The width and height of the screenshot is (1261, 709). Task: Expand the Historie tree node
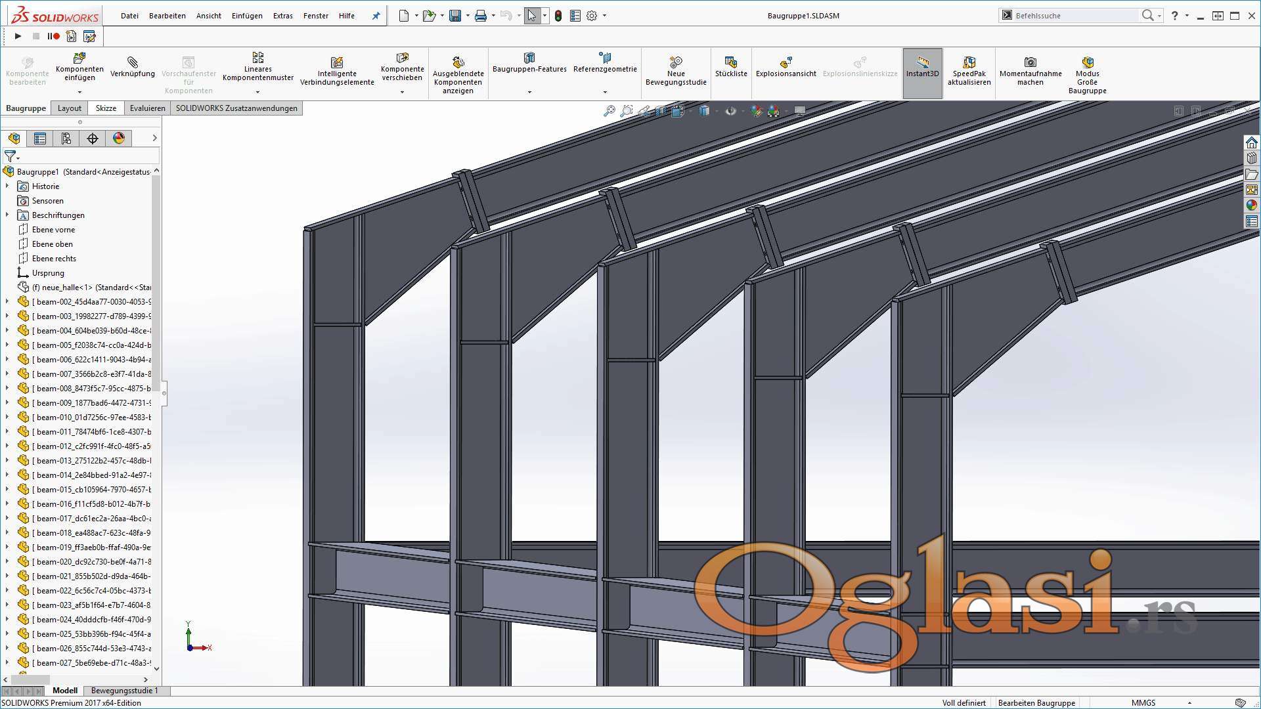click(7, 186)
